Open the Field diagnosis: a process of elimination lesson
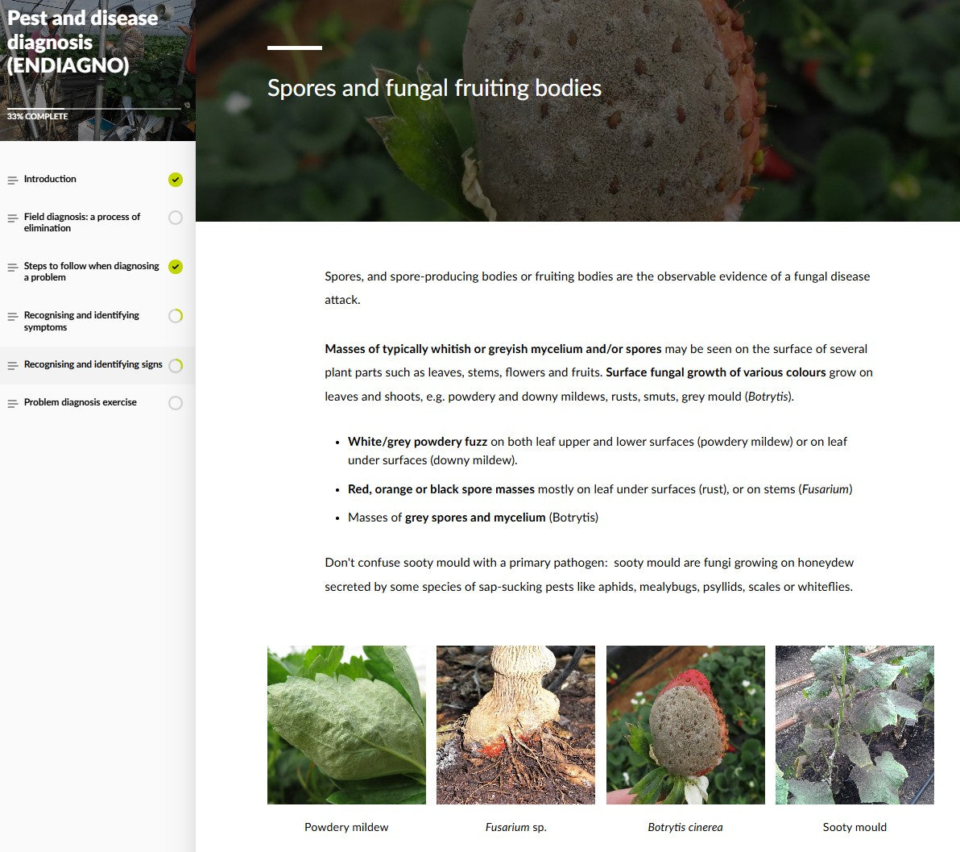960x852 pixels. click(x=83, y=222)
